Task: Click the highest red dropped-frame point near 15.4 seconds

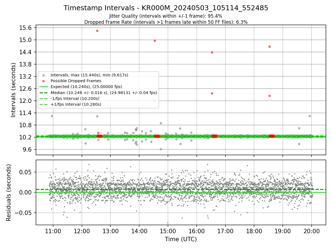Action: [97, 31]
